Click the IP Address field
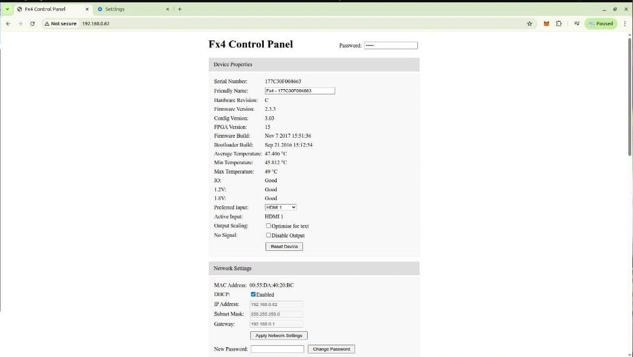The width and height of the screenshot is (633, 357). tap(276, 304)
